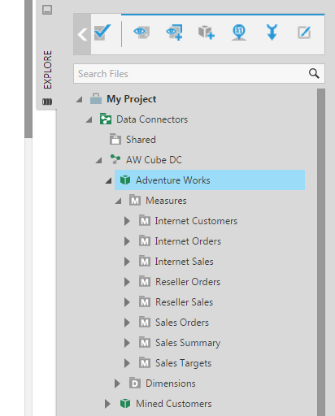Select the Reseller Sales text
The width and height of the screenshot is (335, 416).
tap(184, 302)
